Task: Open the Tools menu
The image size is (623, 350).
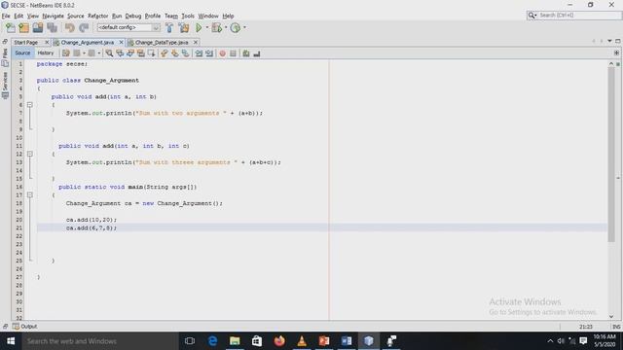Action: click(188, 16)
